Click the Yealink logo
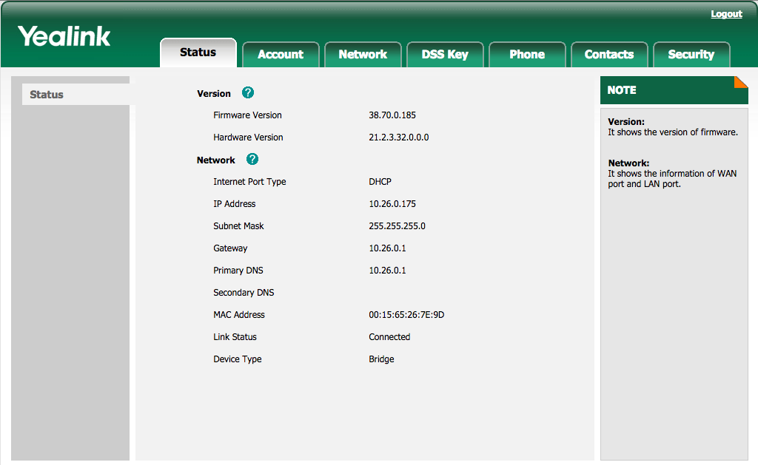The height and width of the screenshot is (465, 758). click(64, 37)
